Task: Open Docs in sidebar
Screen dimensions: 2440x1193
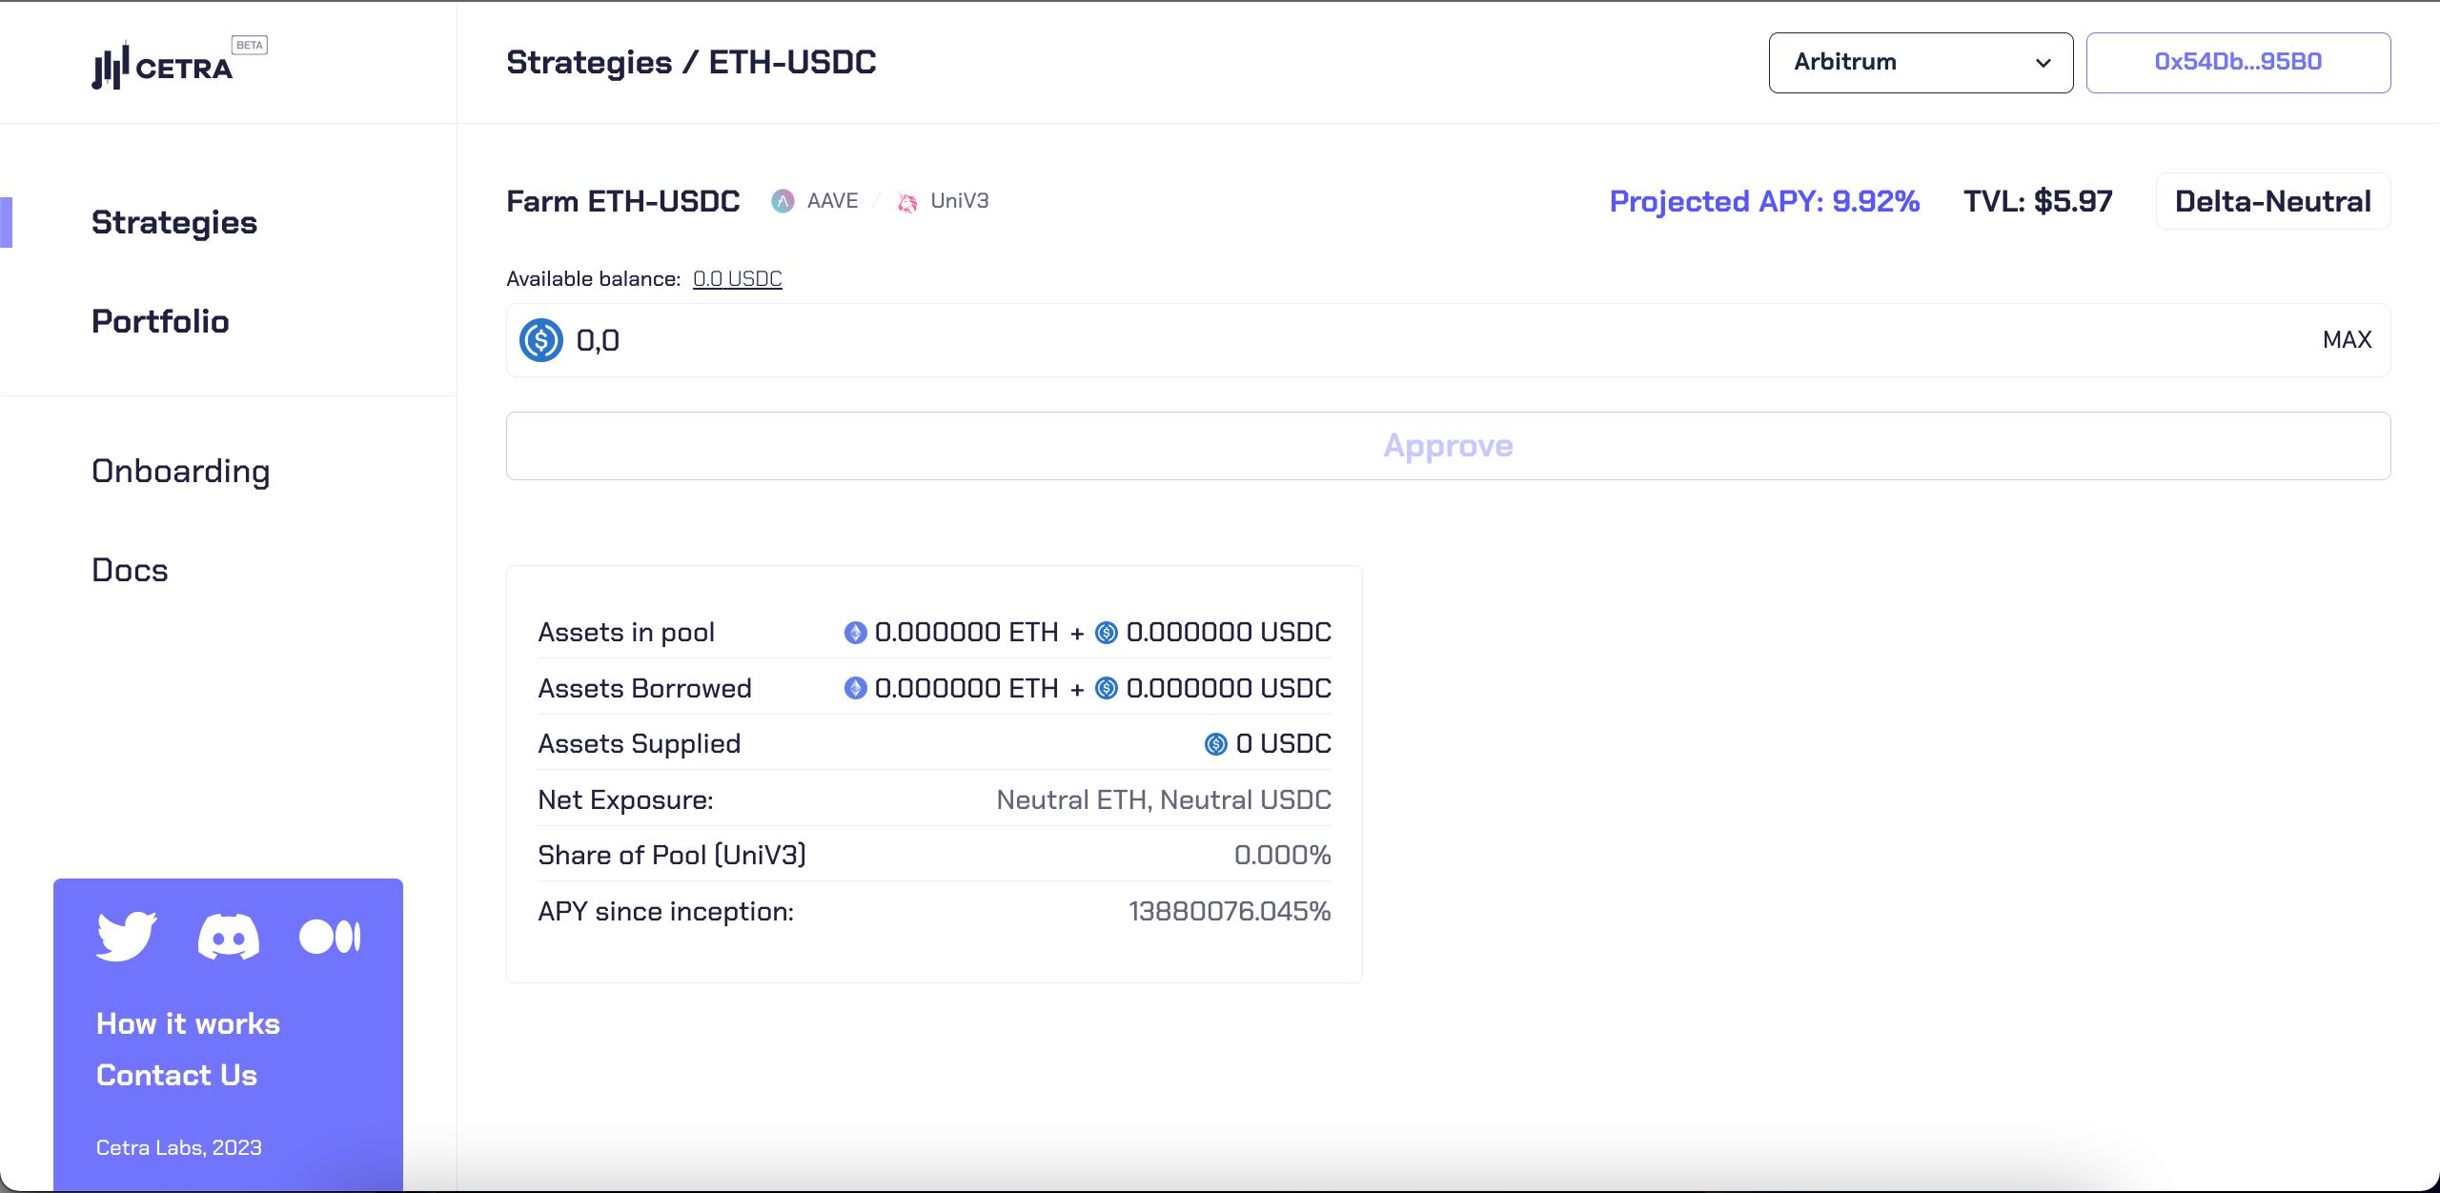Action: 130,570
